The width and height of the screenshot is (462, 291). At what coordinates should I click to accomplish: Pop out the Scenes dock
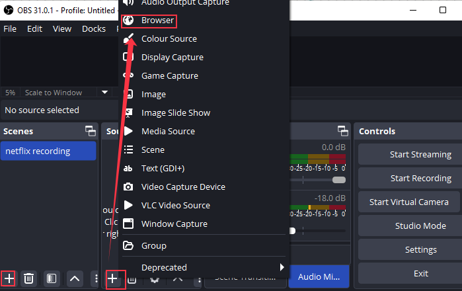click(x=91, y=131)
